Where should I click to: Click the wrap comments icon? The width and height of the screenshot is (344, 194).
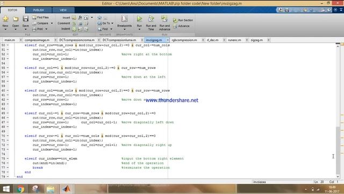tap(86, 23)
